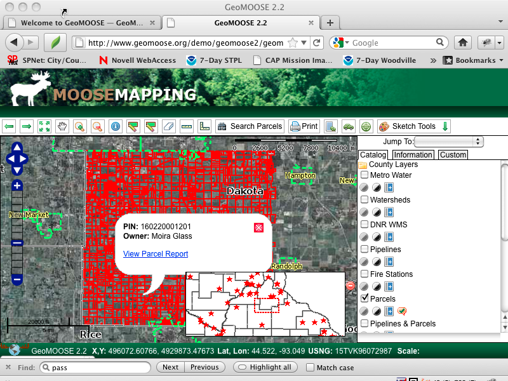Open URL history dropdown arrow
The width and height of the screenshot is (508, 381).
coord(304,43)
